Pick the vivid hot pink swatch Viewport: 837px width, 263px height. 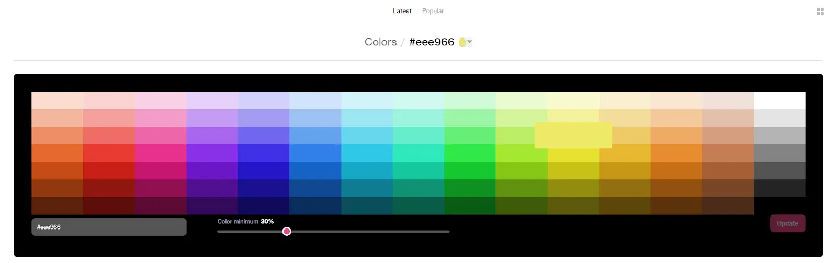[161, 153]
